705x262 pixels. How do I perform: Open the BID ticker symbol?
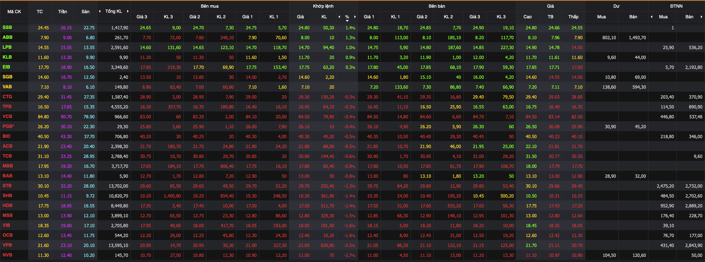pyautogui.click(x=6, y=136)
